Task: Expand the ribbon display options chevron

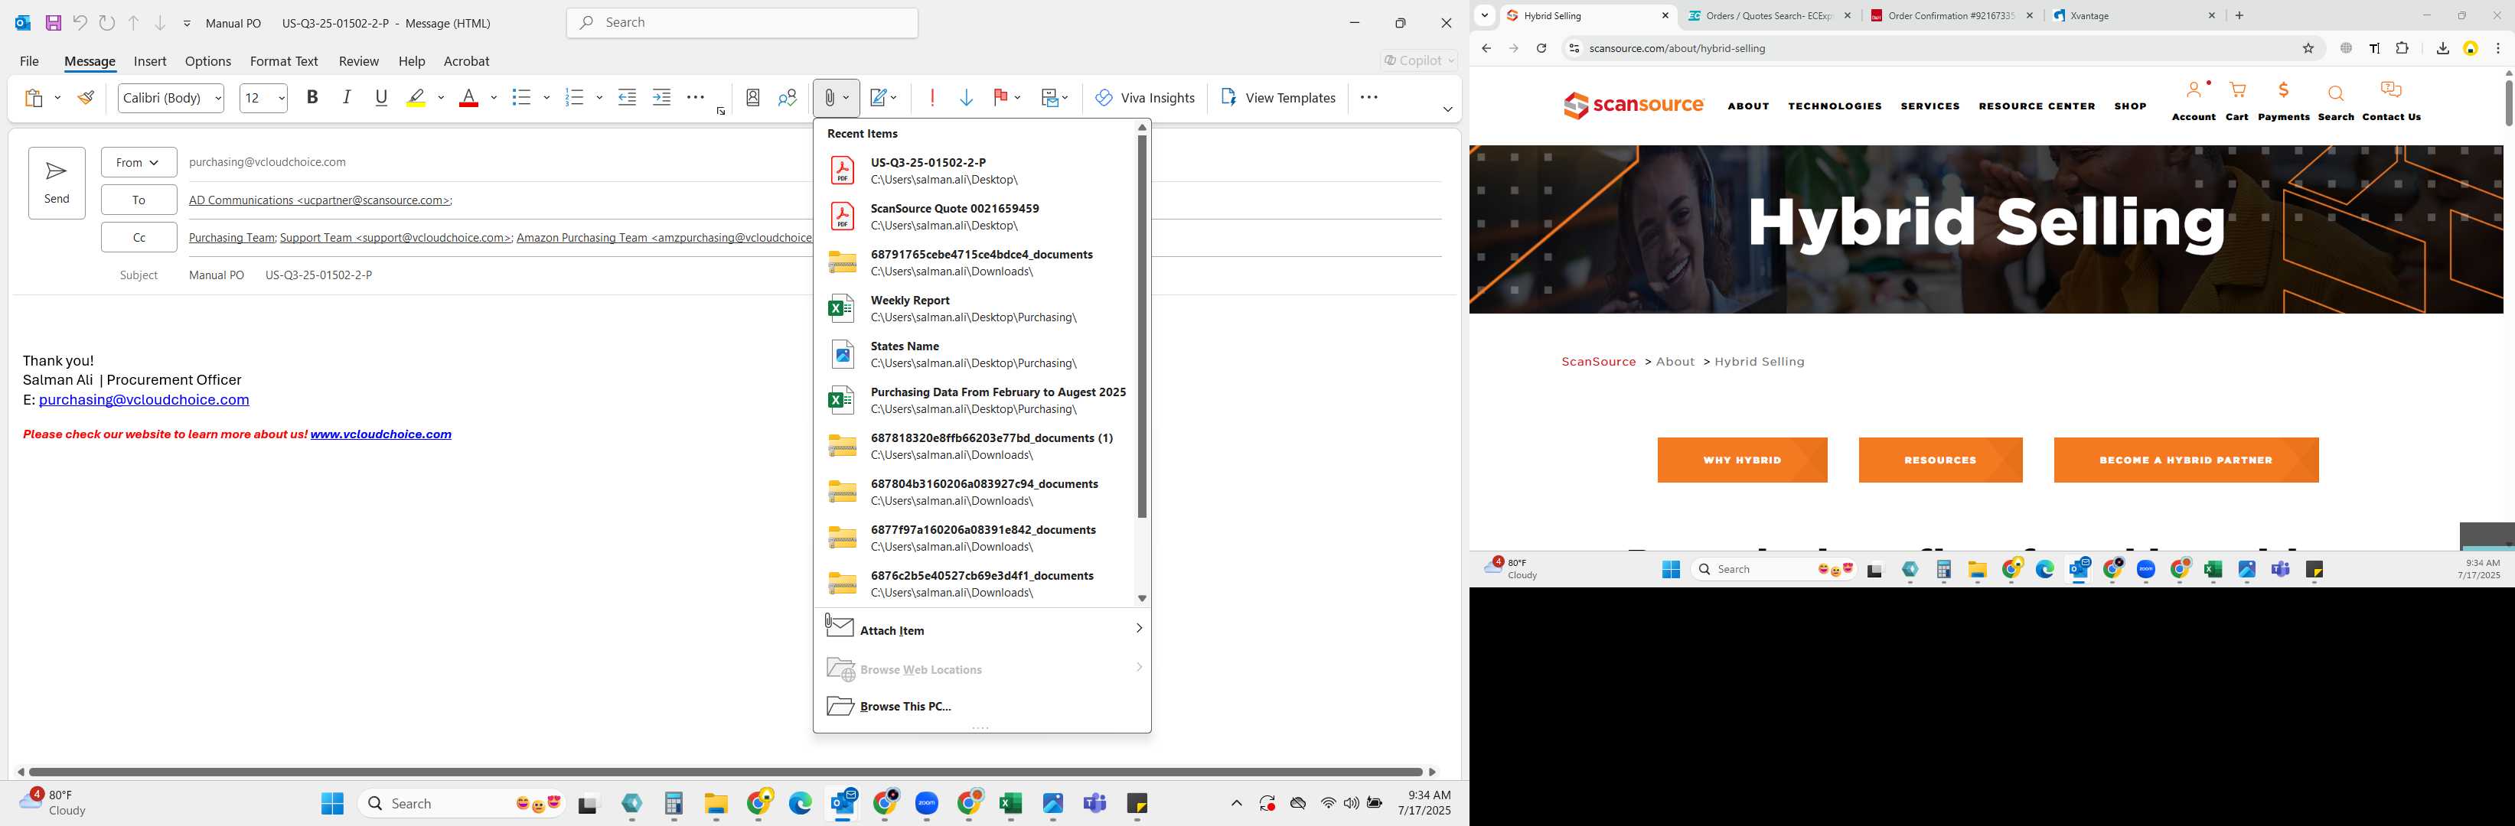Action: coord(1448,109)
